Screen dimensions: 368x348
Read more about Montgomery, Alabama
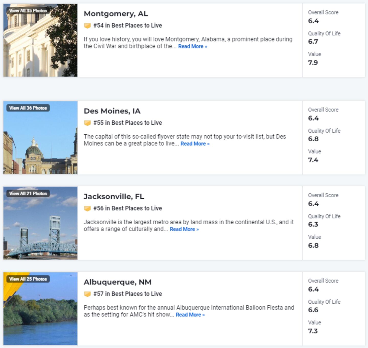193,46
